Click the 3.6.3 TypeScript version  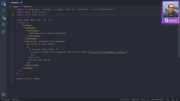(168, 99)
